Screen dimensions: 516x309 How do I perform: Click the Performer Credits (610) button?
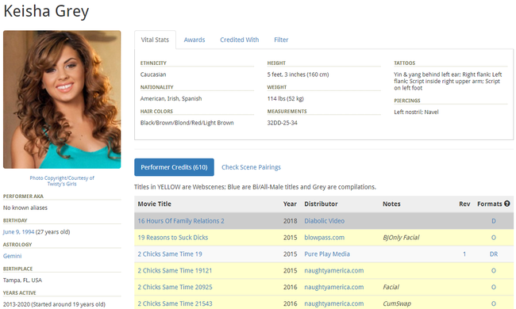pyautogui.click(x=174, y=167)
